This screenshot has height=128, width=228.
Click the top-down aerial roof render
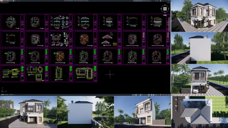199,112
